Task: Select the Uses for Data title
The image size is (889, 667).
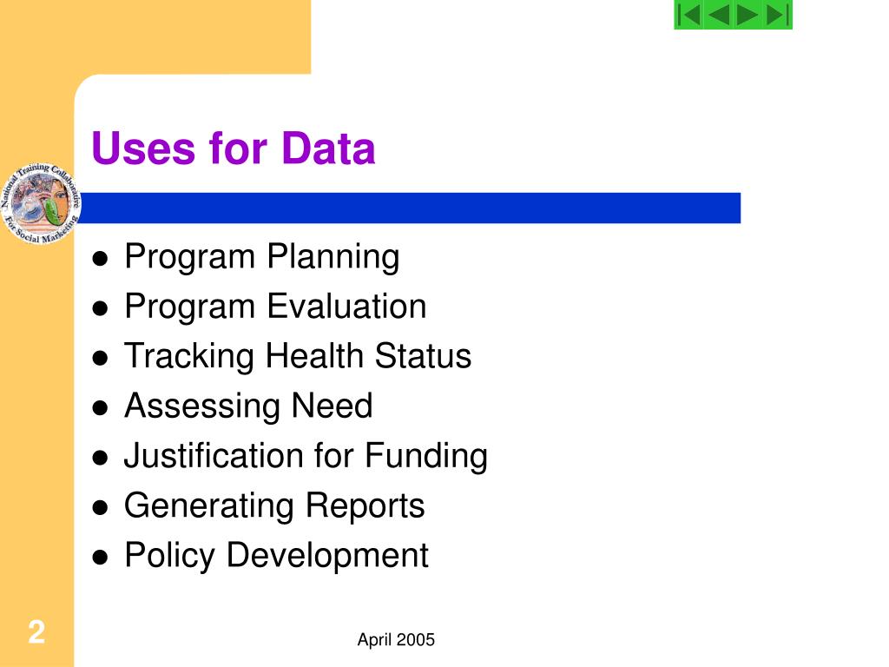Action: [233, 149]
